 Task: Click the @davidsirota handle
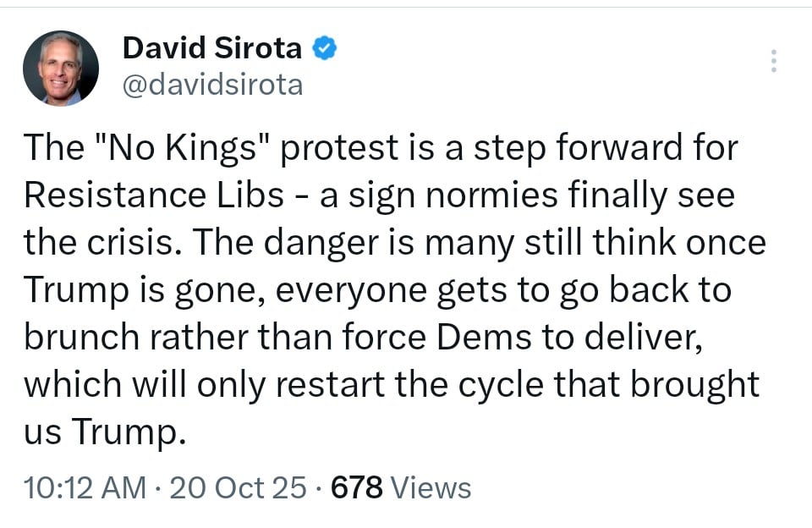213,85
